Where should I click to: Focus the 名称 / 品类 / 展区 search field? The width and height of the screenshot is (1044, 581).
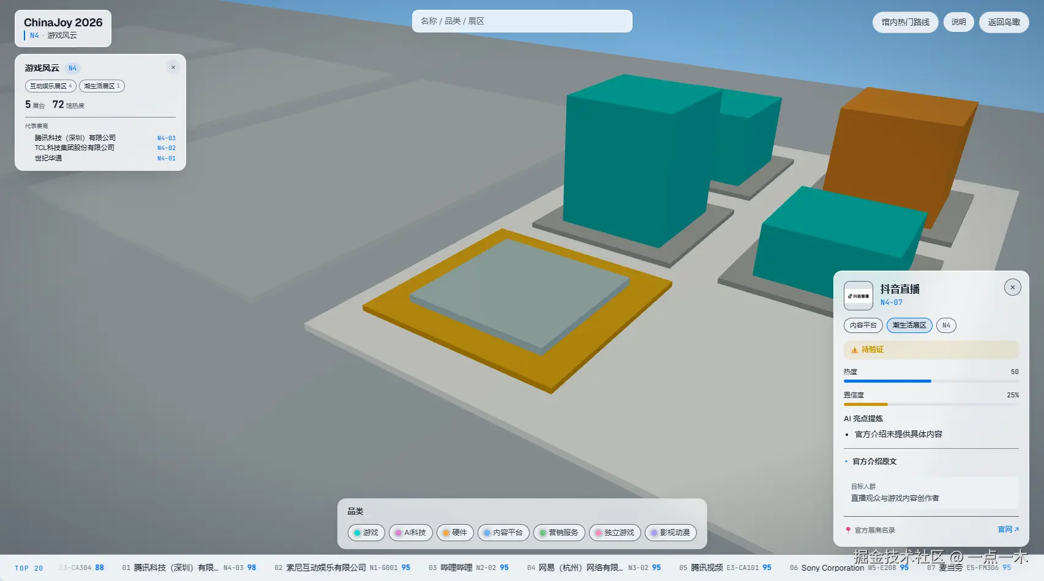[522, 21]
